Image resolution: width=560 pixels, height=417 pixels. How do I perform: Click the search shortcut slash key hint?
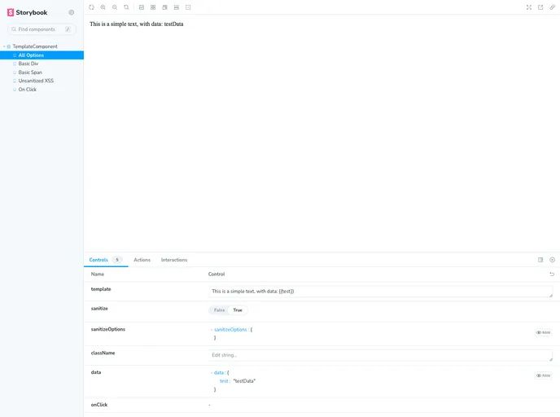68,29
